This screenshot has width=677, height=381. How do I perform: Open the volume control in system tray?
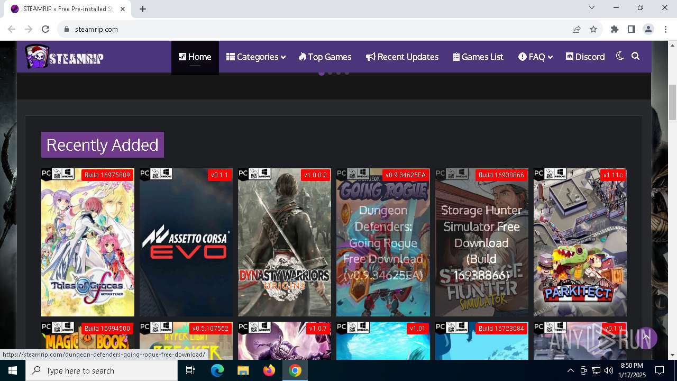(x=609, y=370)
